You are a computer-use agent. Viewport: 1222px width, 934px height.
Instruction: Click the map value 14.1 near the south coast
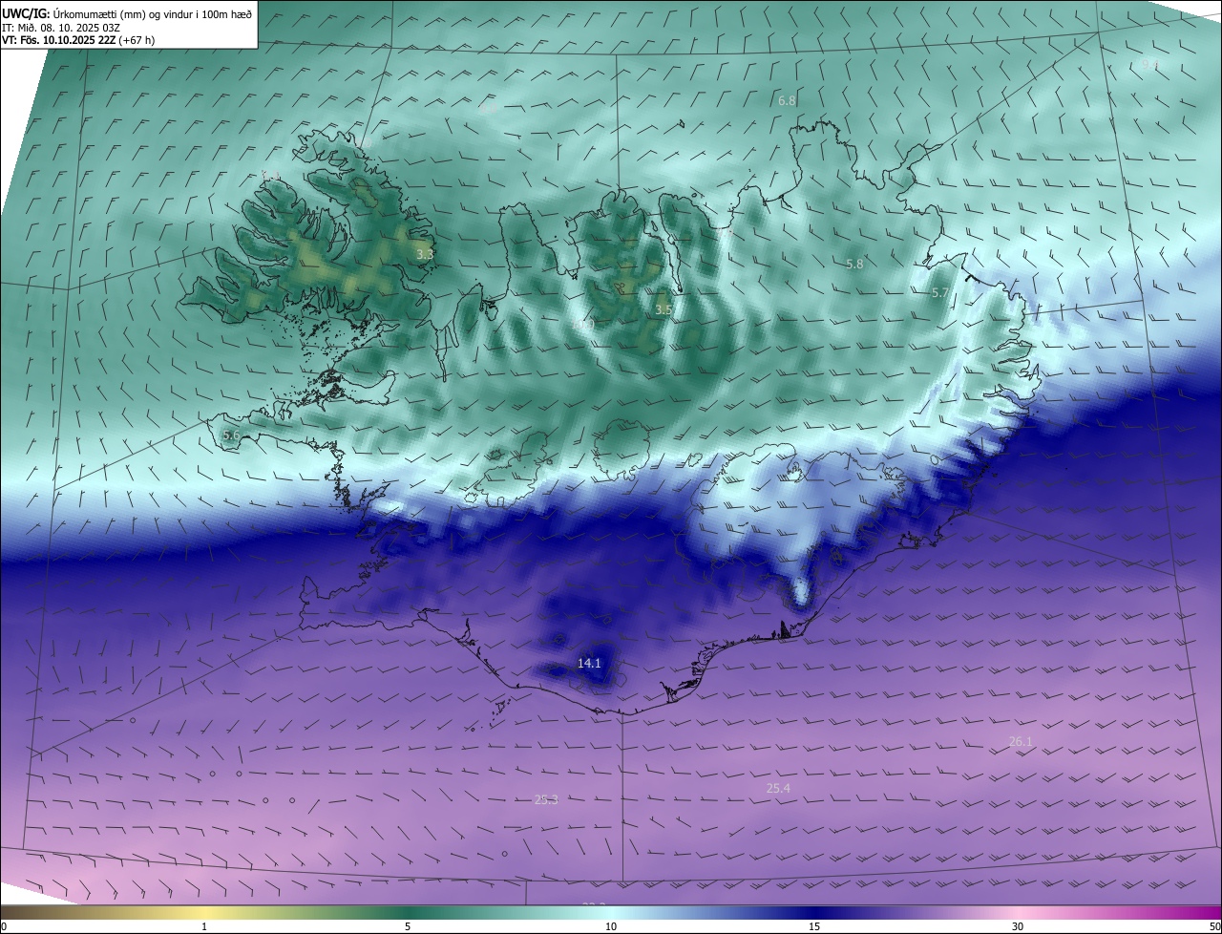pyautogui.click(x=590, y=663)
